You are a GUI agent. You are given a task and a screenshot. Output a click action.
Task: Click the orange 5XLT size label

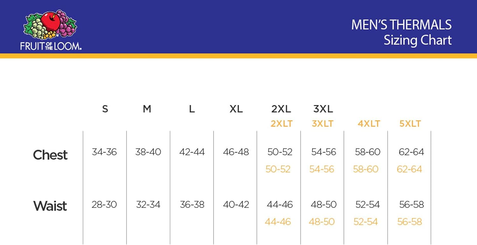(x=410, y=124)
